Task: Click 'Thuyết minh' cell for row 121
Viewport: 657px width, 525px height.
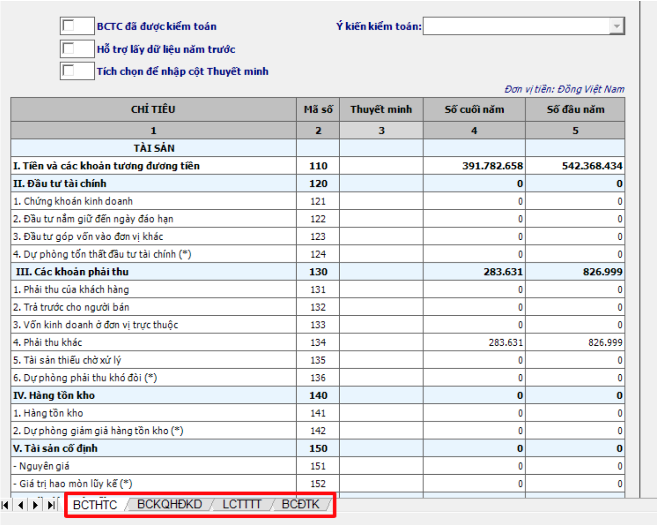Action: point(381,201)
